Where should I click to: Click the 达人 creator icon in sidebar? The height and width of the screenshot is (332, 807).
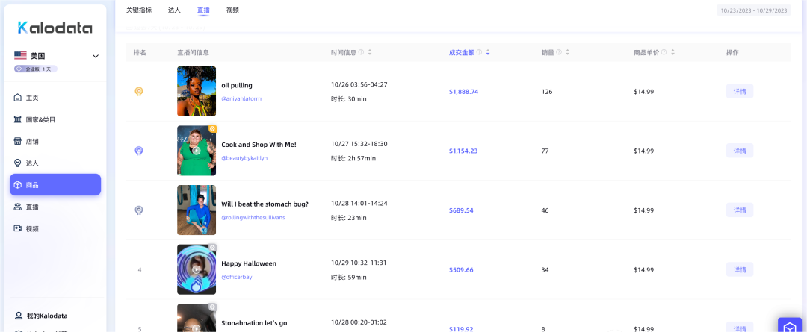coord(18,163)
